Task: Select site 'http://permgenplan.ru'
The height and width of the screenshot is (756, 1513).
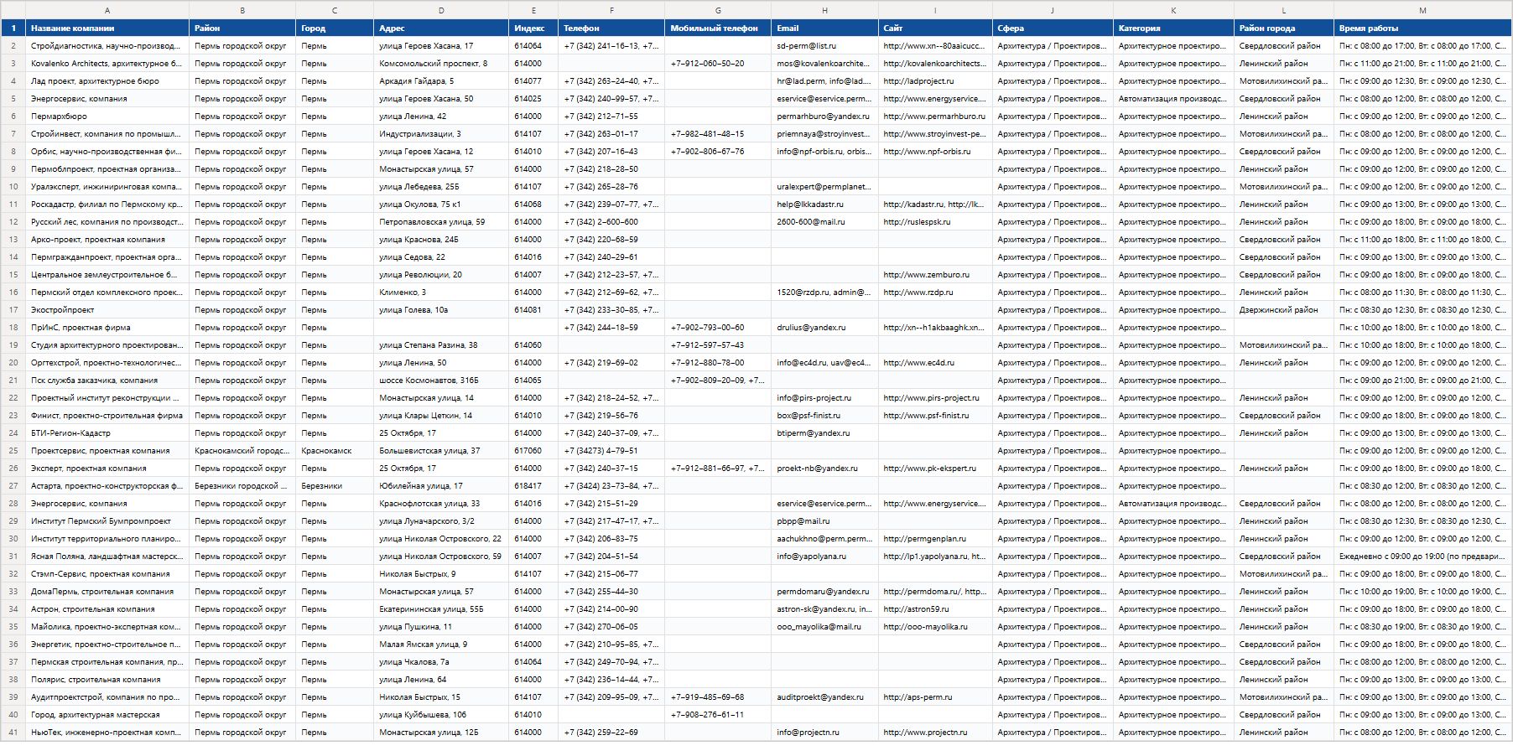Action: (935, 538)
